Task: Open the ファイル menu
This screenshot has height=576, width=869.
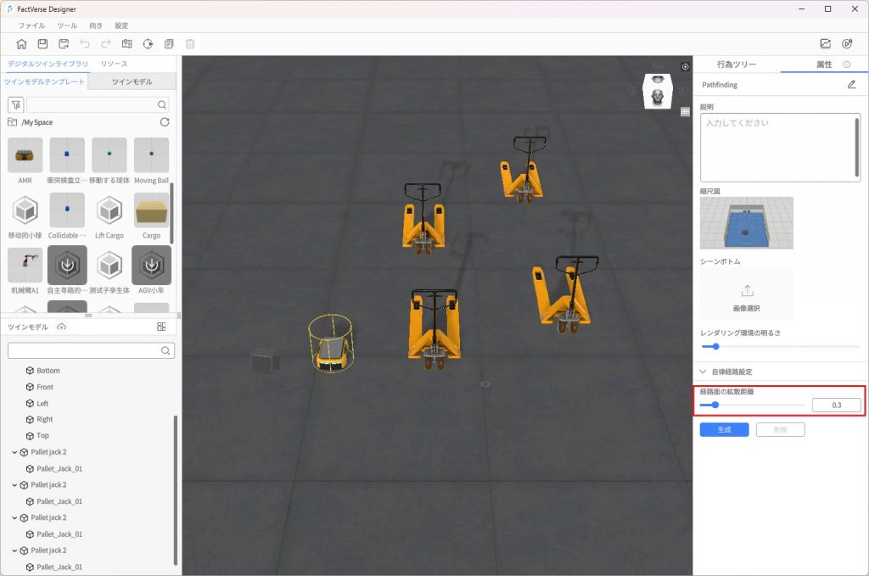Action: tap(31, 26)
